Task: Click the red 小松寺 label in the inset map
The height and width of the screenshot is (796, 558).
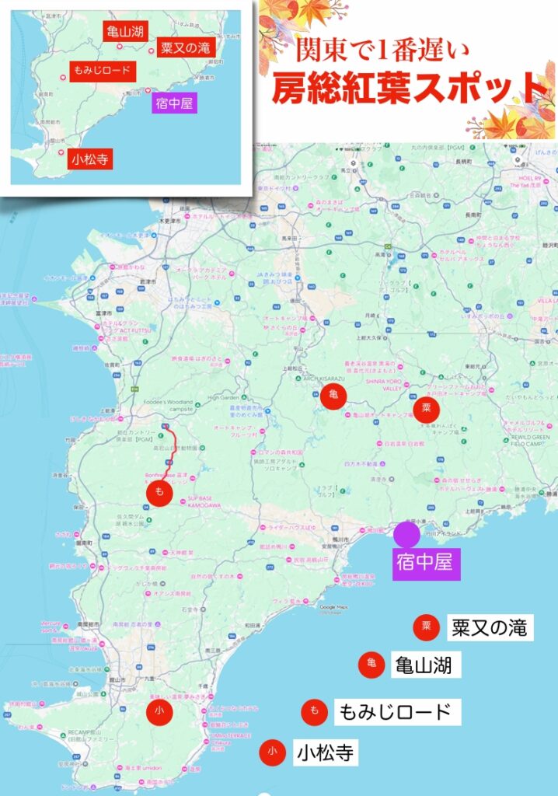Action: click(x=89, y=159)
